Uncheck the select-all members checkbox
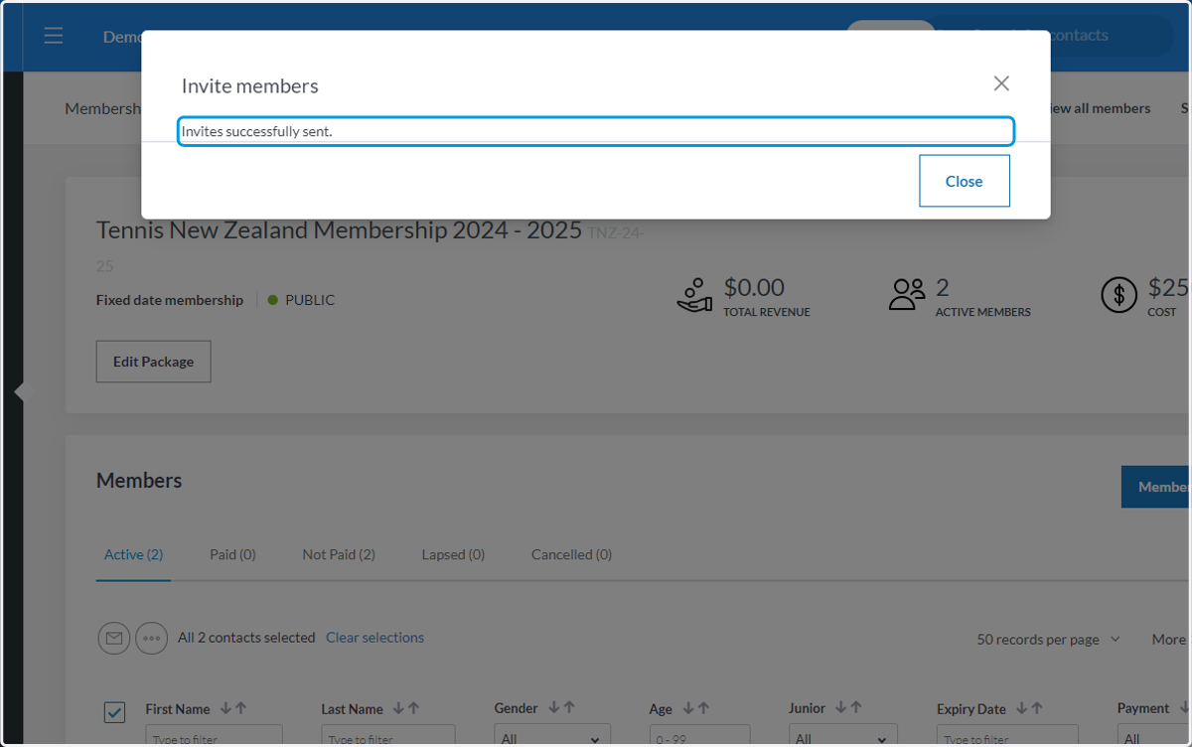 coord(114,711)
